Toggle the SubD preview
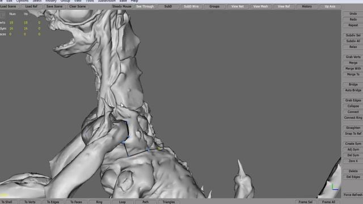This screenshot has height=204, width=363. pos(168,6)
